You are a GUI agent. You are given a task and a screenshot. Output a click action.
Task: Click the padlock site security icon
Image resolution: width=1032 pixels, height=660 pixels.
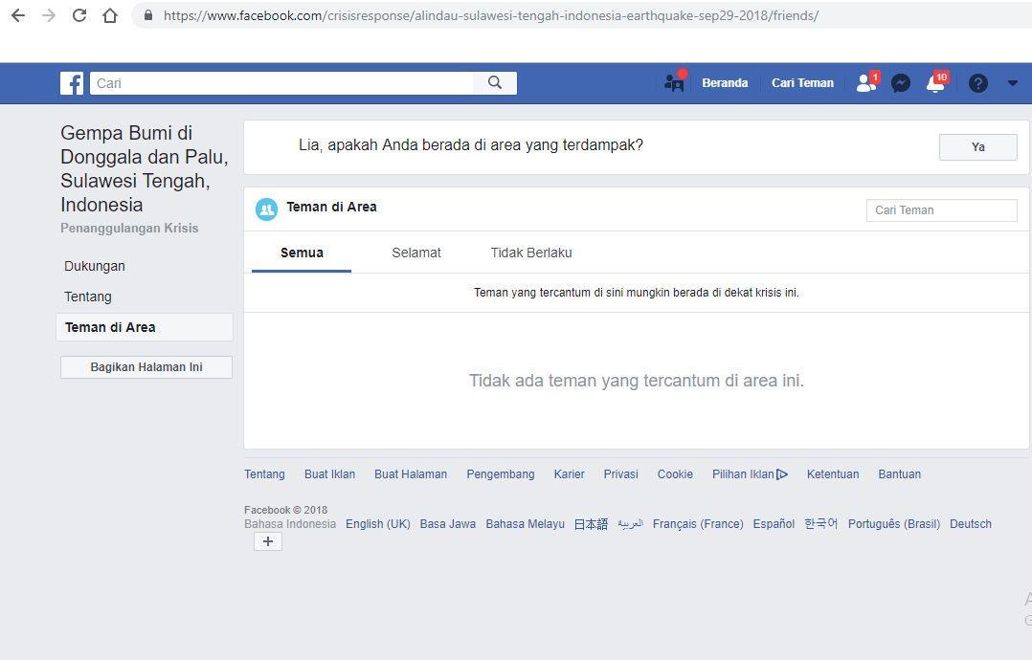pyautogui.click(x=148, y=15)
